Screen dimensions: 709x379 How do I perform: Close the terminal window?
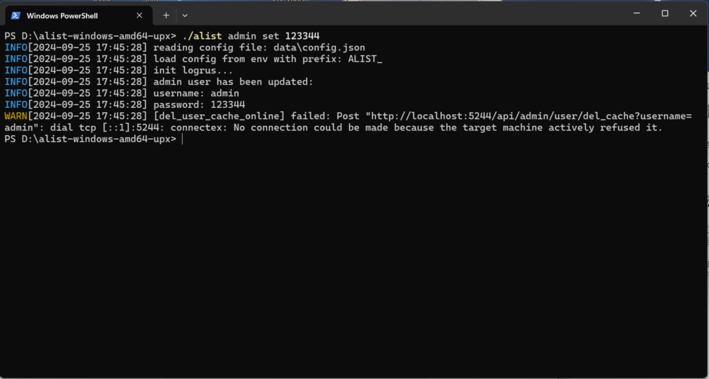692,14
